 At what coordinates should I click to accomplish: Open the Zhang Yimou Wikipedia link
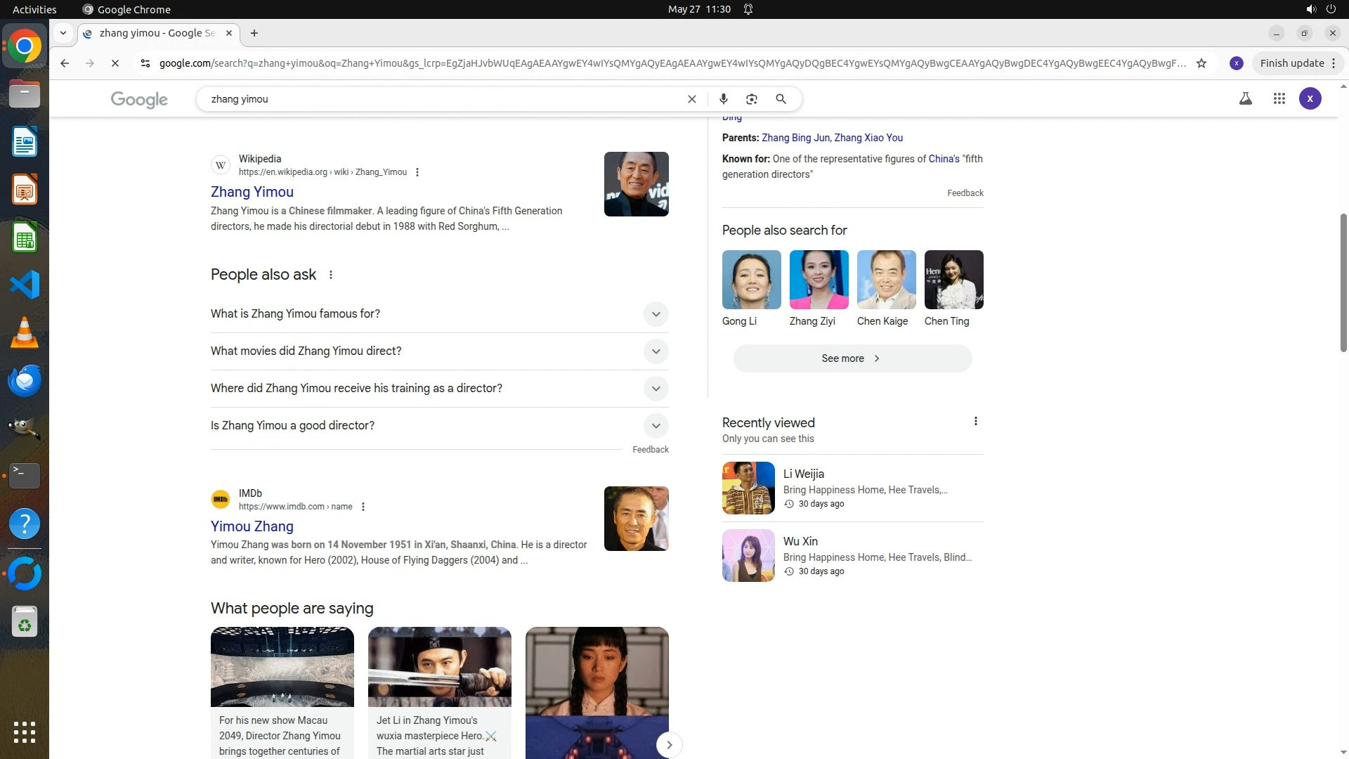[252, 192]
